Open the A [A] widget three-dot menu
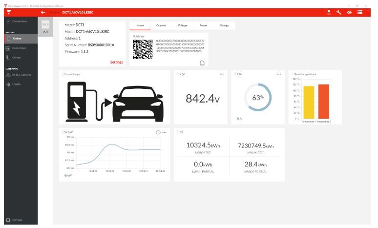Screen dimensions: 378x228 279,74
